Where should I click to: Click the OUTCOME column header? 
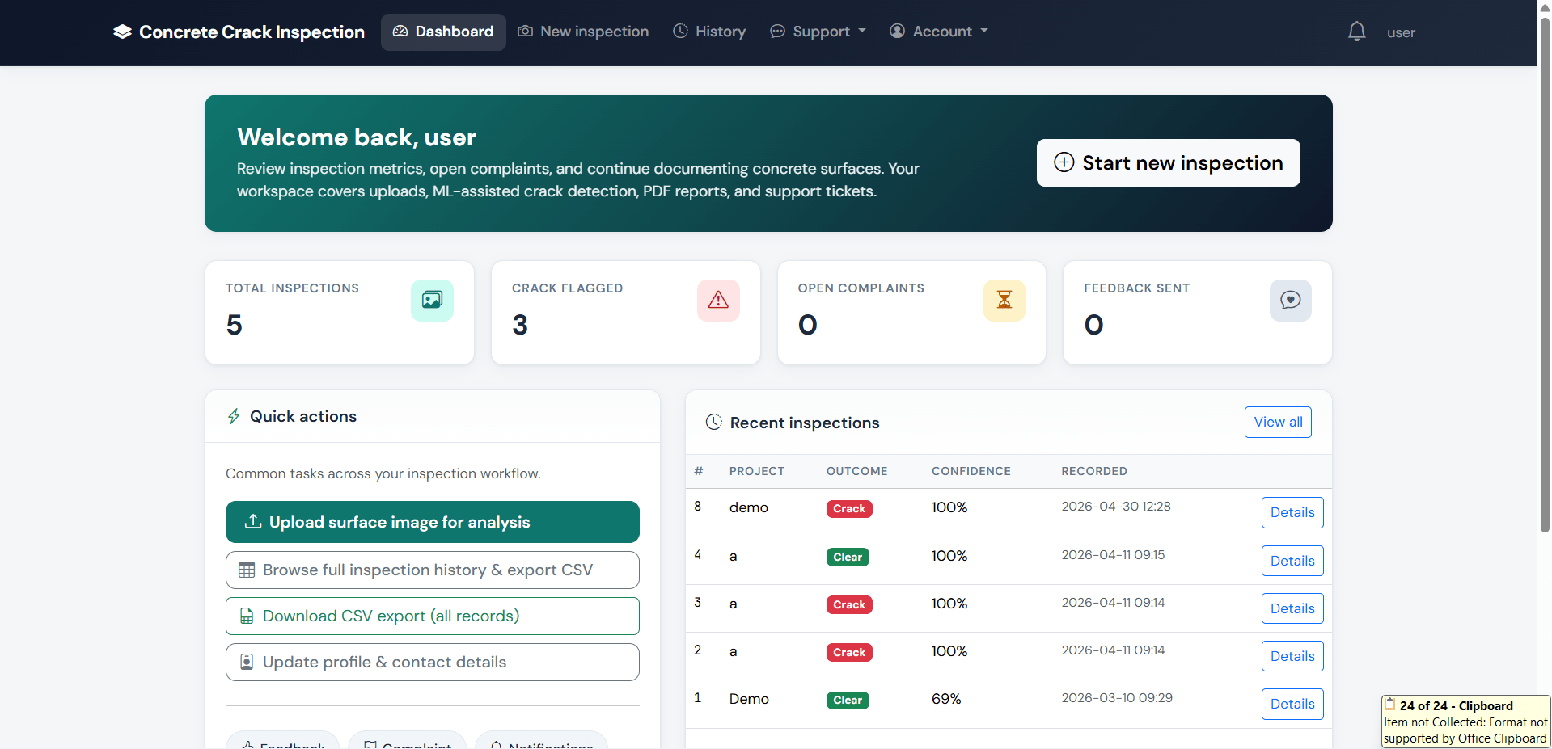tap(856, 471)
